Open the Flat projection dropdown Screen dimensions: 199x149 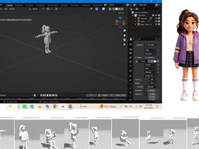point(150,68)
